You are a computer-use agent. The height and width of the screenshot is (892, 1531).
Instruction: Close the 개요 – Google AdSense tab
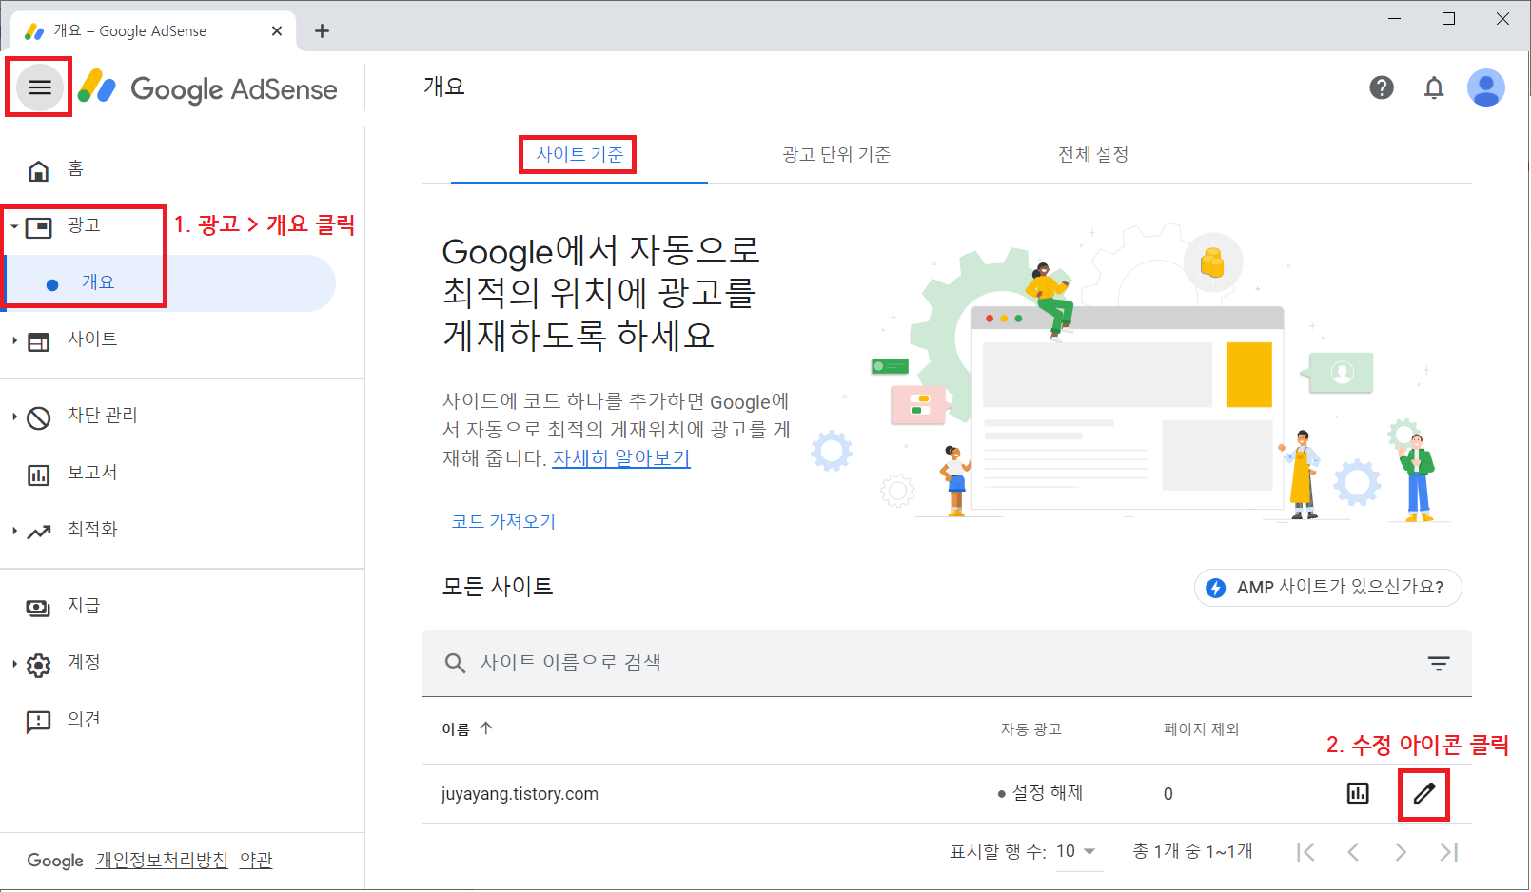coord(277,31)
